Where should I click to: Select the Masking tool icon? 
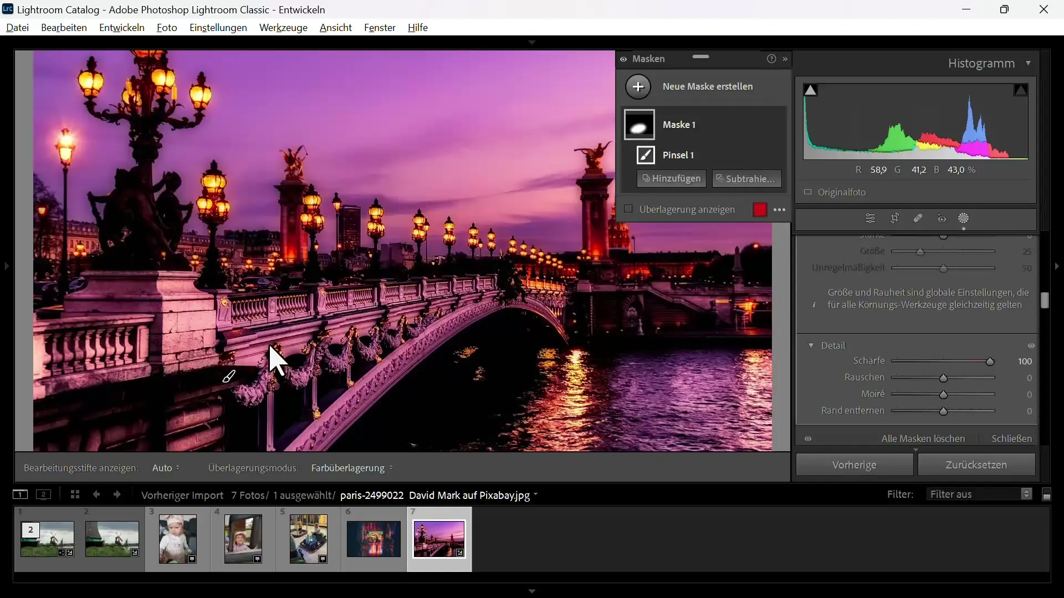(x=964, y=219)
